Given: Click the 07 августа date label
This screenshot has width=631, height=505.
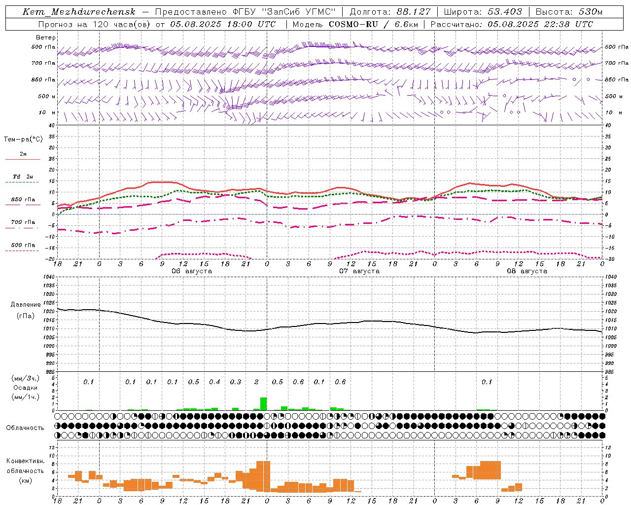Looking at the screenshot, I should tap(359, 271).
